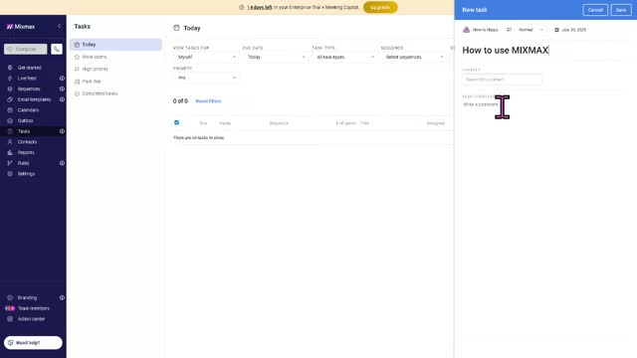Open Email templates in sidebar

click(34, 99)
